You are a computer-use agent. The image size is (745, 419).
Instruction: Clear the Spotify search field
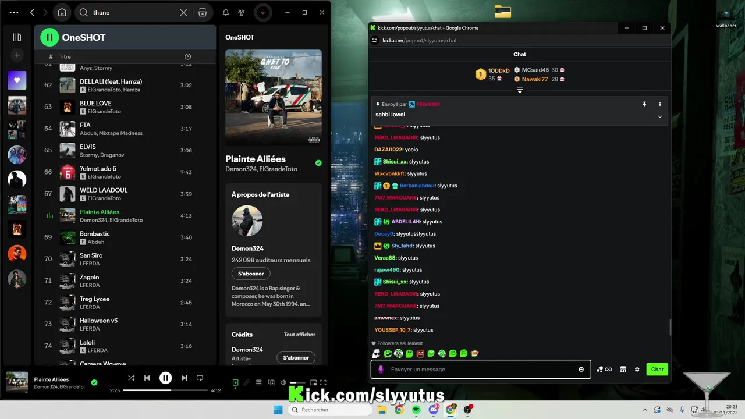click(183, 12)
